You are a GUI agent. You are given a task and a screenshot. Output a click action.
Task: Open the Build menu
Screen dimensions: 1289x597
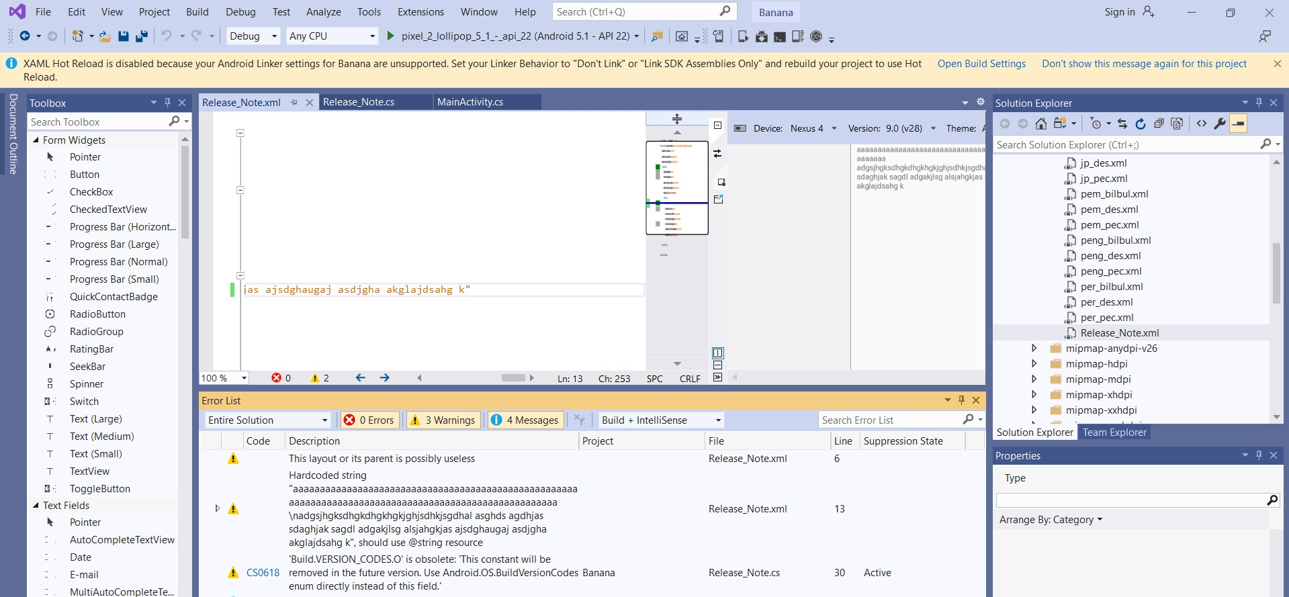[x=197, y=12]
